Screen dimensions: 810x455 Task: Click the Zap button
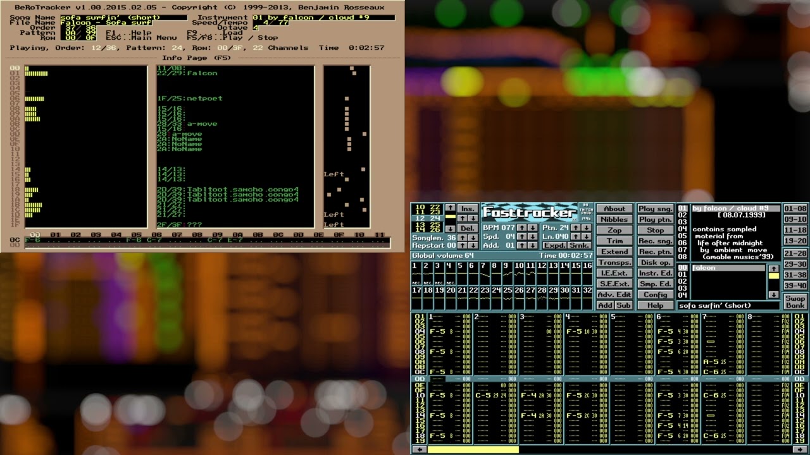(614, 230)
